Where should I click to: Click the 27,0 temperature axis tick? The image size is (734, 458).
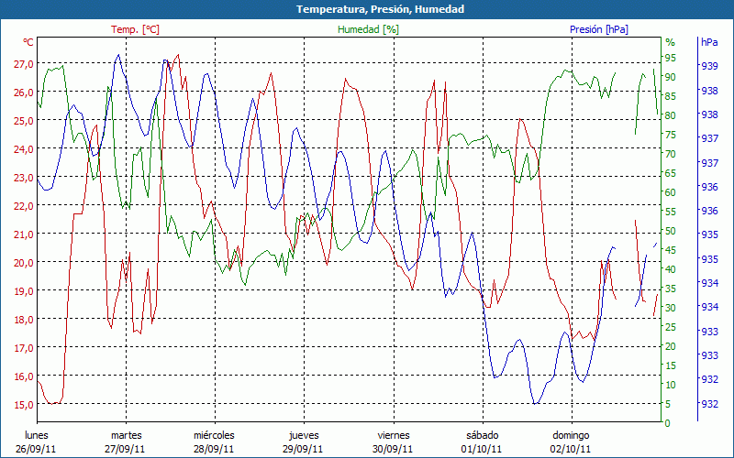24,63
